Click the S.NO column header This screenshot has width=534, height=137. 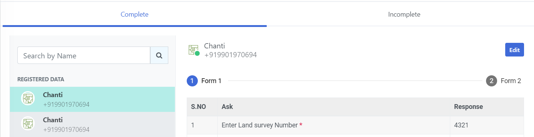point(199,107)
